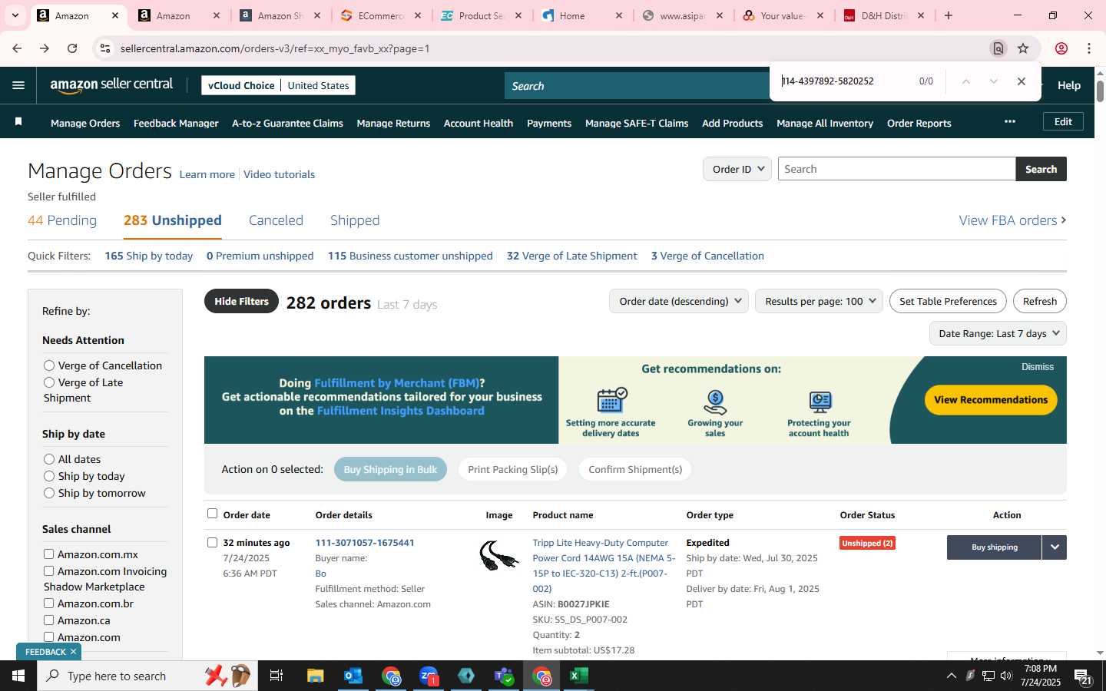Click the find-in-page icon in address bar
This screenshot has width=1106, height=691.
pyautogui.click(x=998, y=48)
